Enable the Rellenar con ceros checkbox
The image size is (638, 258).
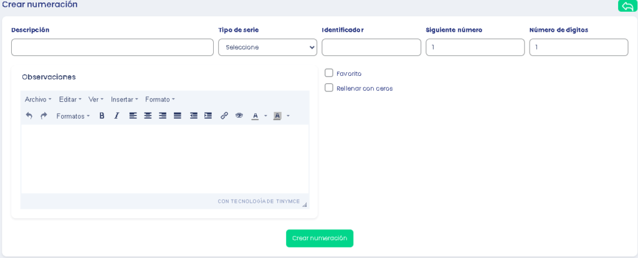[329, 88]
